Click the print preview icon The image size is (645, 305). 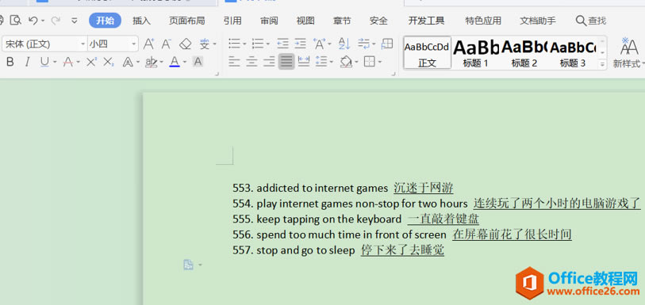pyautogui.click(x=16, y=20)
